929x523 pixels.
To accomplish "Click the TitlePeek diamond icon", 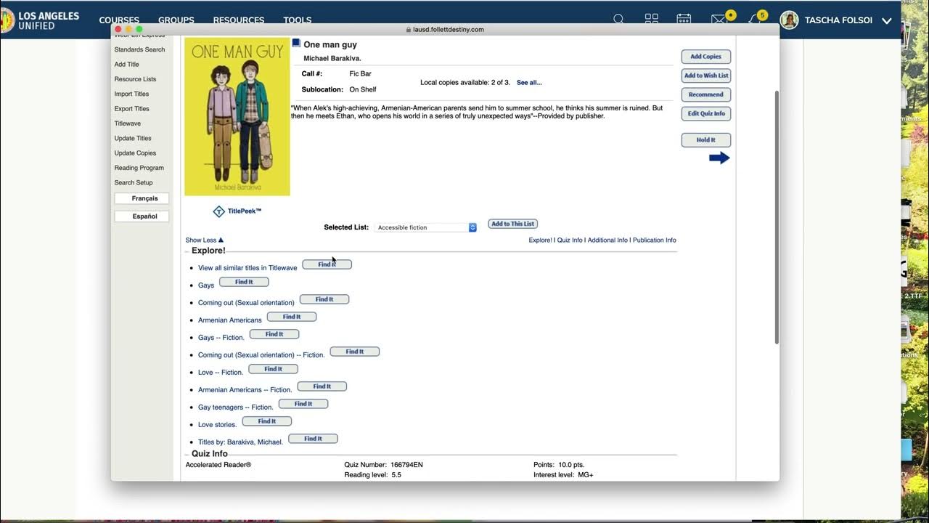I will pyautogui.click(x=218, y=211).
